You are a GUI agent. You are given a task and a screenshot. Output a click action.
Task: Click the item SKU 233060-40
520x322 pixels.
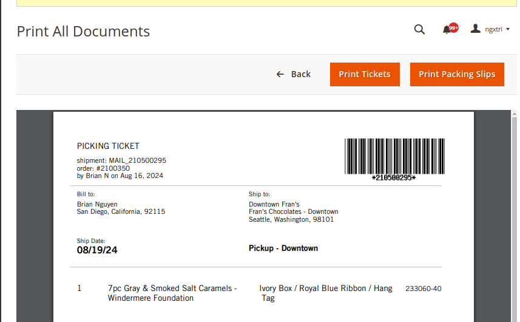(423, 289)
